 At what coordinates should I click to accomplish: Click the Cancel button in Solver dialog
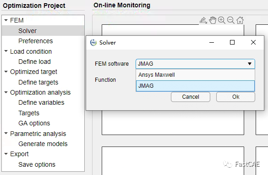tap(191, 97)
